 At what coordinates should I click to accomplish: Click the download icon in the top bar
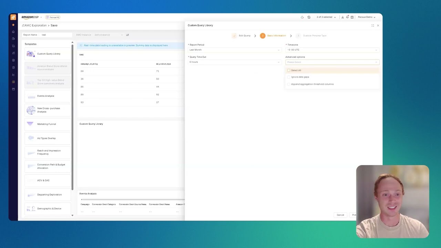[342, 17]
